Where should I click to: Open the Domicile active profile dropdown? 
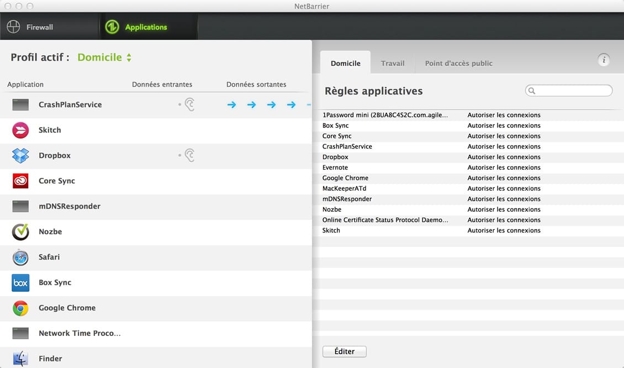(104, 57)
